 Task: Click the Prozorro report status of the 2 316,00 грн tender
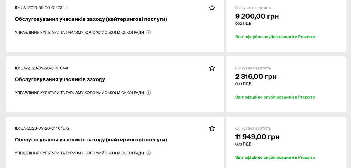coord(275,97)
